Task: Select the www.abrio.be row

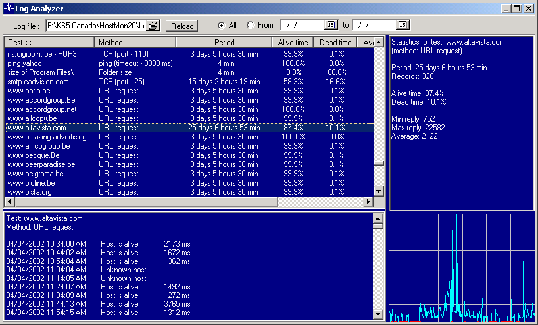Action: tap(189, 91)
